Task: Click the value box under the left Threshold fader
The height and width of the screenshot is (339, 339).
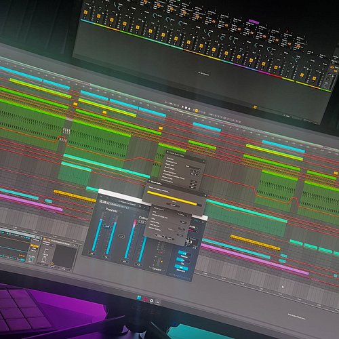Action: coord(92,254)
